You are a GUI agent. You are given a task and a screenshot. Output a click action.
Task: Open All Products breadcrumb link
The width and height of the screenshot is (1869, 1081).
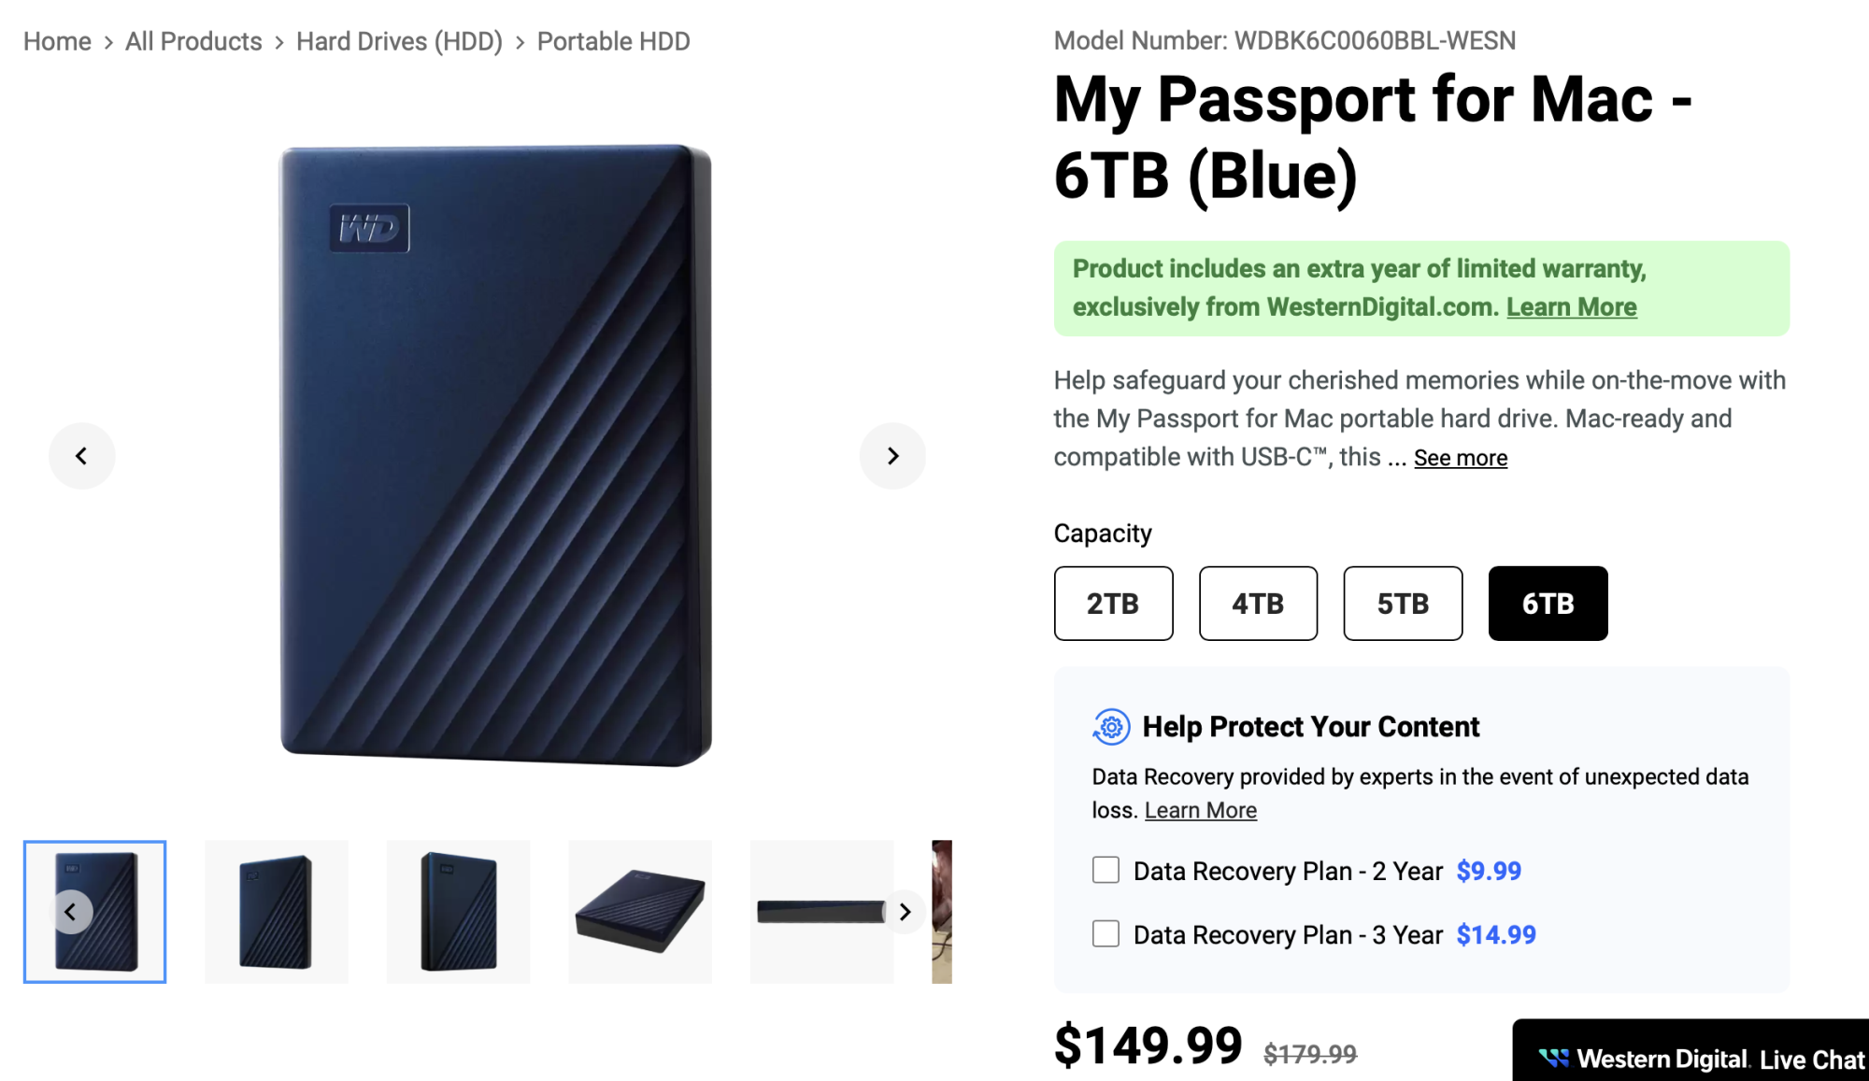pyautogui.click(x=193, y=41)
